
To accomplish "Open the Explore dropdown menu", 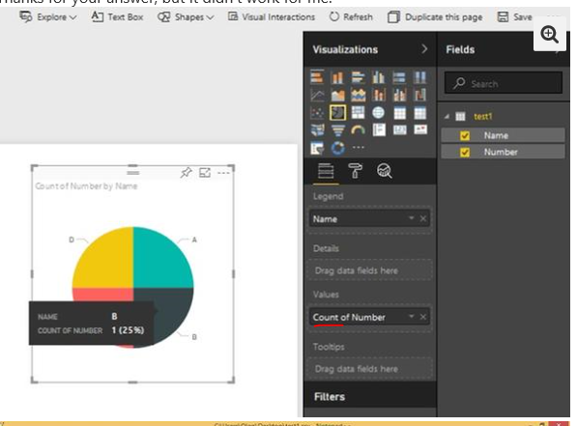I will (47, 17).
